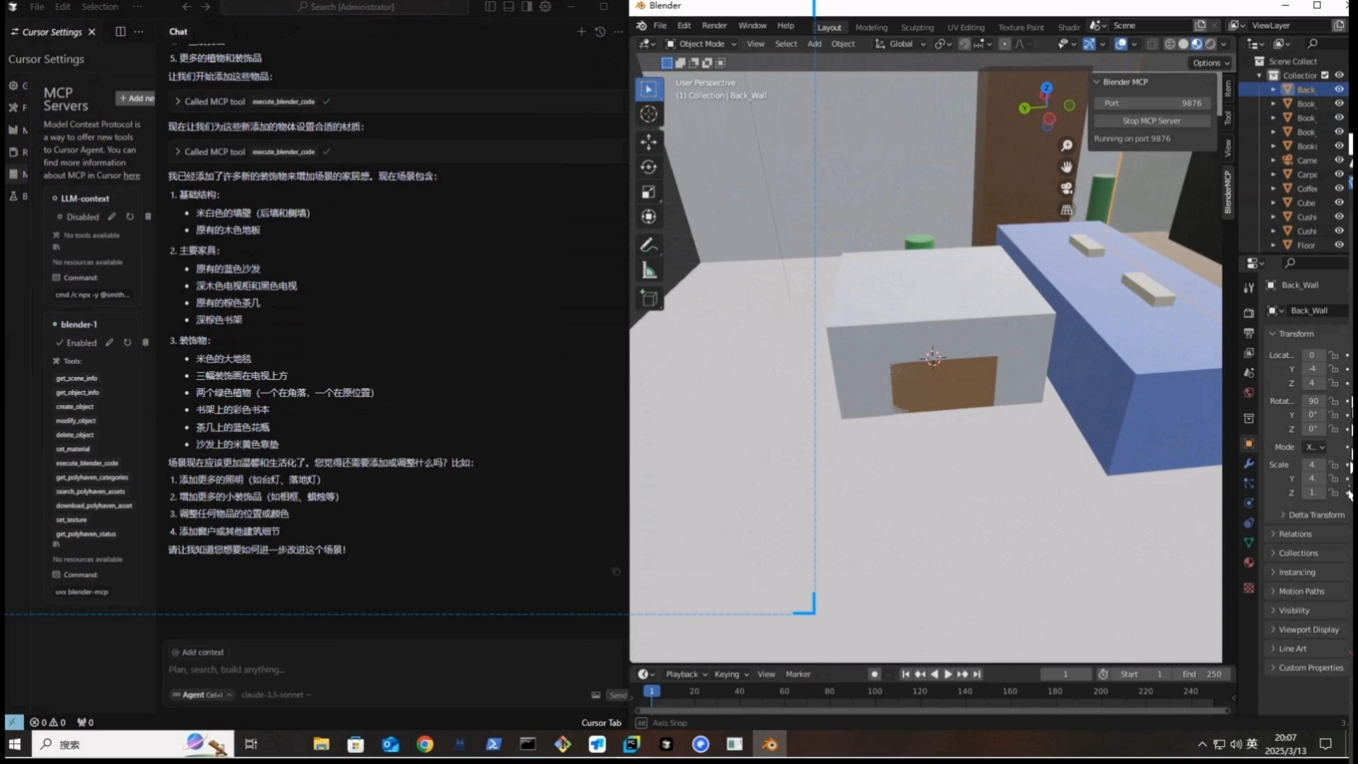The width and height of the screenshot is (1358, 764).
Task: Open the Render menu in Blender
Action: pyautogui.click(x=714, y=25)
